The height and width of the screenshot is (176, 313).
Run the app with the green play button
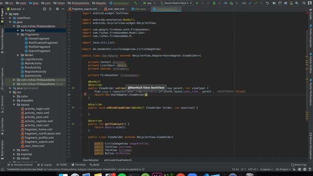pyautogui.click(x=197, y=3)
